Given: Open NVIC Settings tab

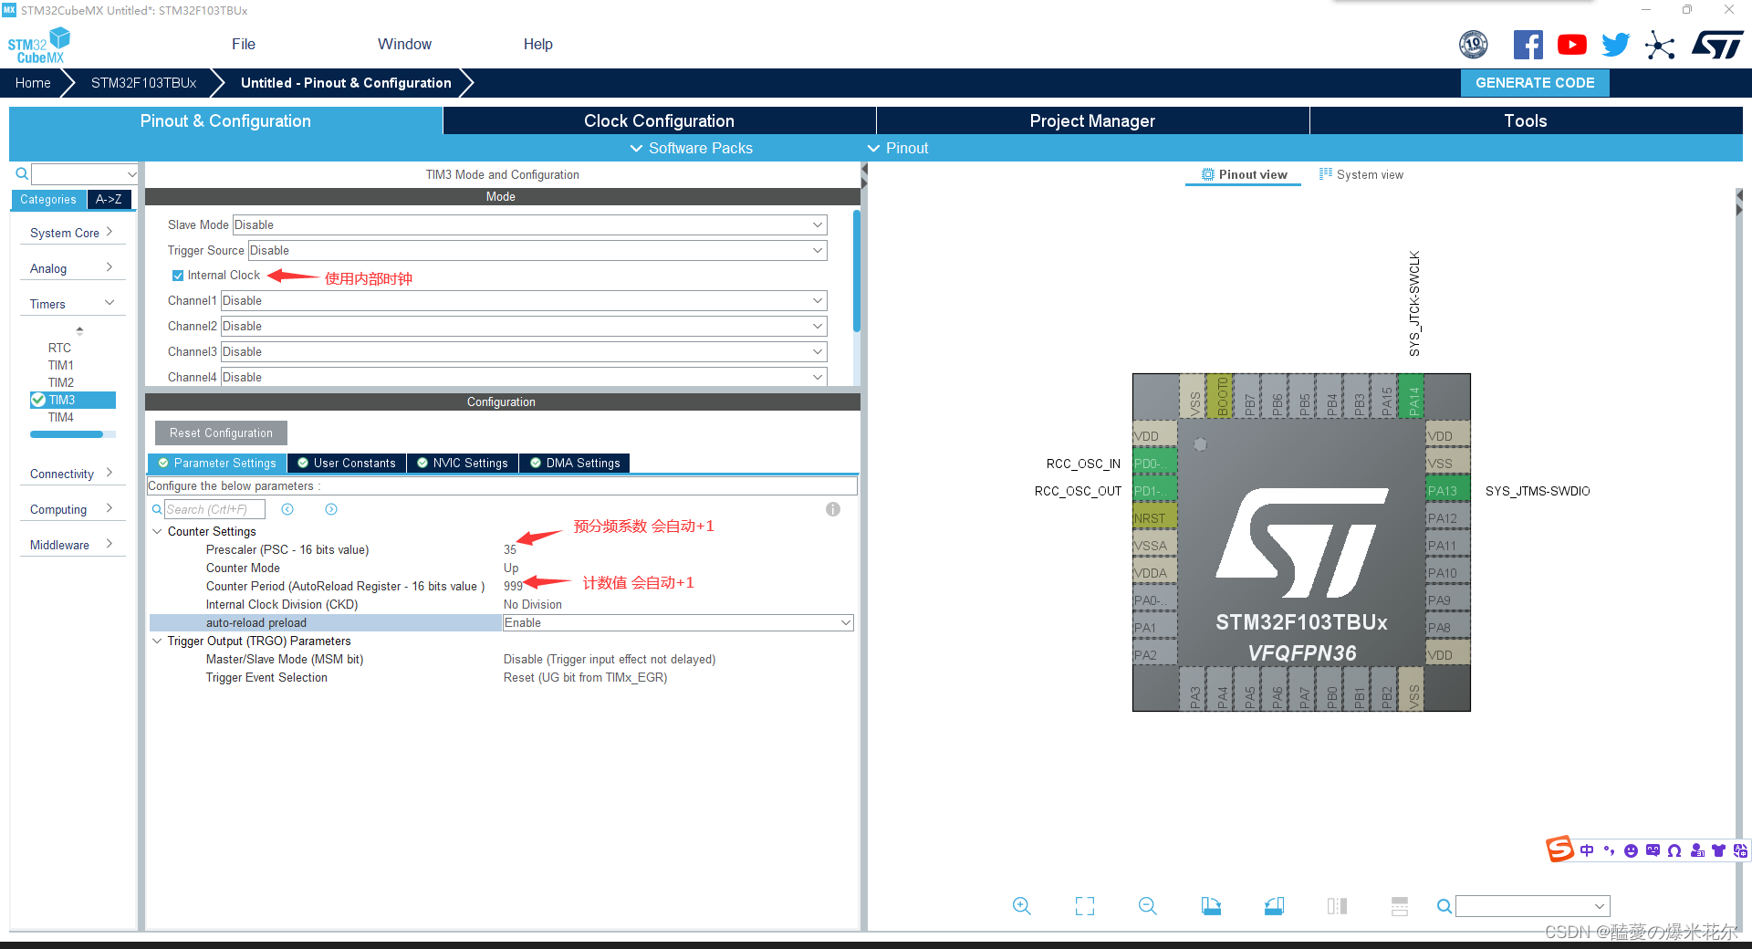Looking at the screenshot, I should coord(463,463).
